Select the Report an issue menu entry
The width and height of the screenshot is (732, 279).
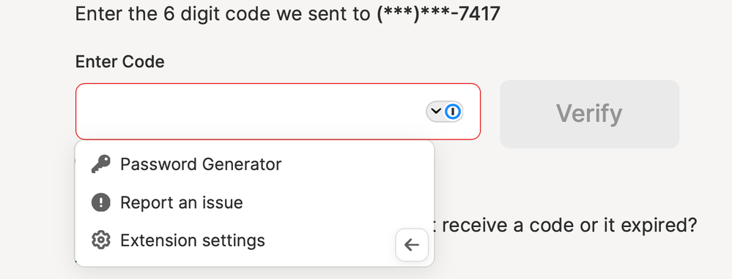point(254,202)
